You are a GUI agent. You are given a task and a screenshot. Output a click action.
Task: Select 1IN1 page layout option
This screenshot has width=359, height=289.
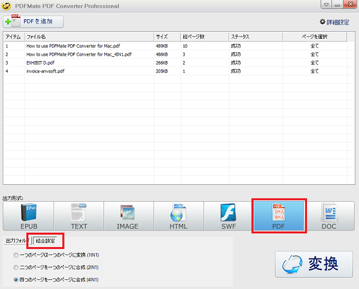pyautogui.click(x=56, y=255)
